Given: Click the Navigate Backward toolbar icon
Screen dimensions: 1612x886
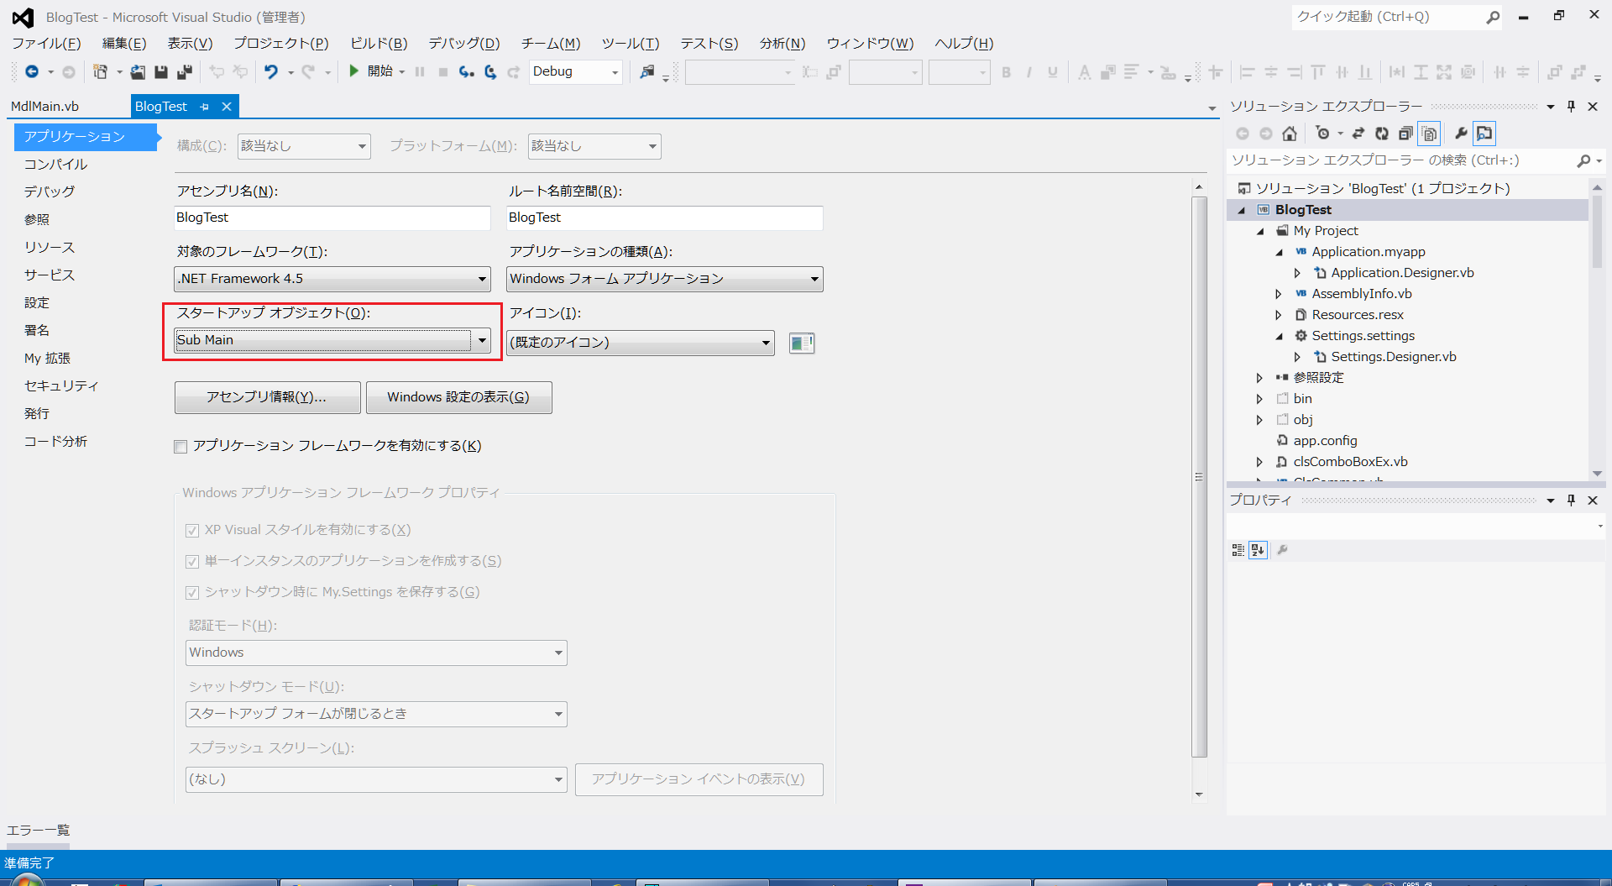Looking at the screenshot, I should coord(32,72).
